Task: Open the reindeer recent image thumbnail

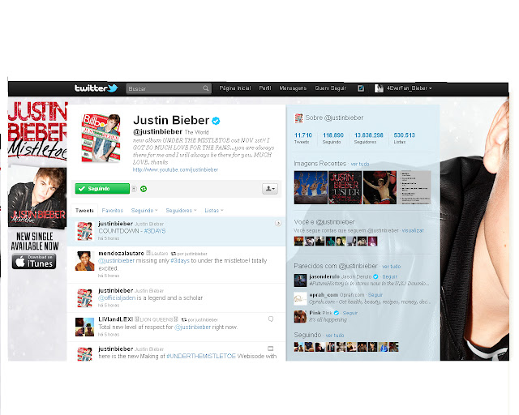Action: point(311,187)
